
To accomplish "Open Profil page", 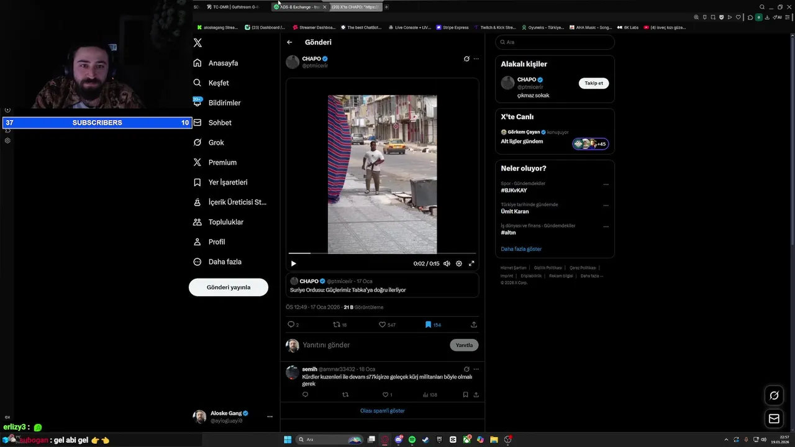I will (x=209, y=242).
